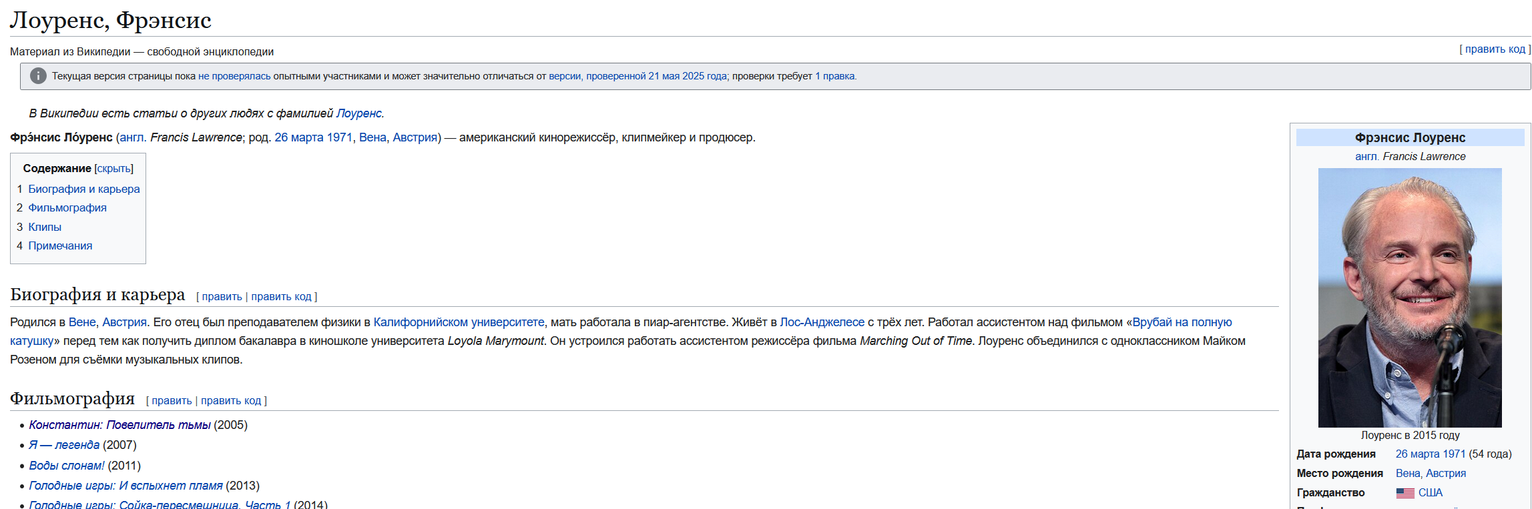The width and height of the screenshot is (1532, 509).
Task: Open версии, проверенной 21 мая 2025 года link
Action: coord(637,76)
